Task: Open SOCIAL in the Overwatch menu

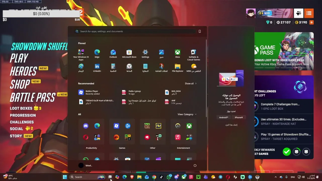Action: (x=17, y=129)
